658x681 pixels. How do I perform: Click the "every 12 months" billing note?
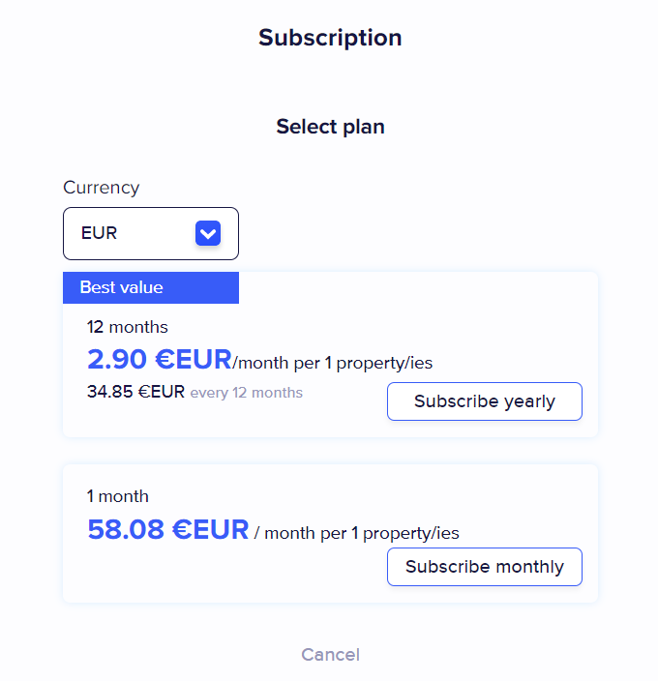(246, 393)
